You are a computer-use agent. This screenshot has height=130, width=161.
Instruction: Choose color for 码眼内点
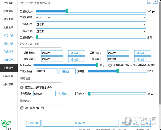coord(142,53)
